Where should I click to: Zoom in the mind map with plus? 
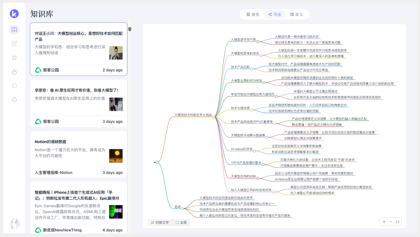pos(384,222)
